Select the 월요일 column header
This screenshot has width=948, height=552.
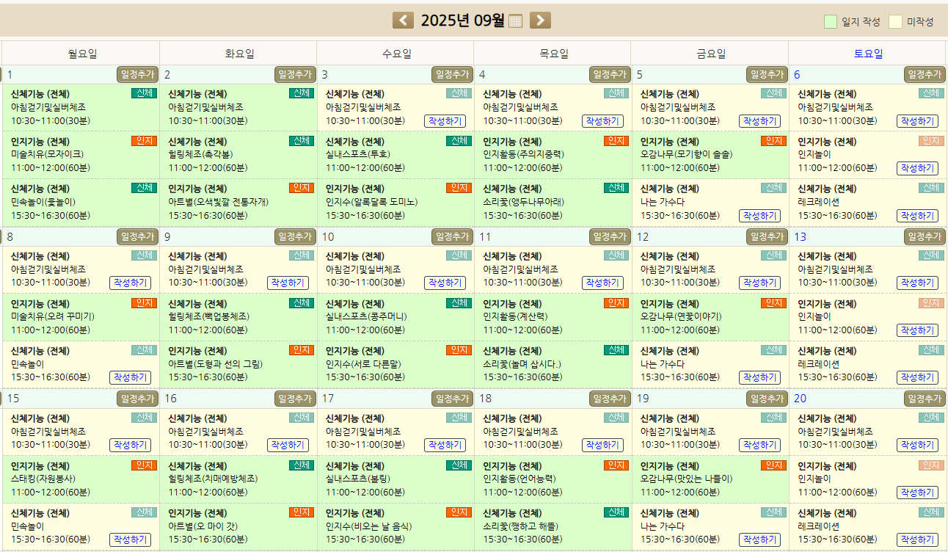coord(82,54)
